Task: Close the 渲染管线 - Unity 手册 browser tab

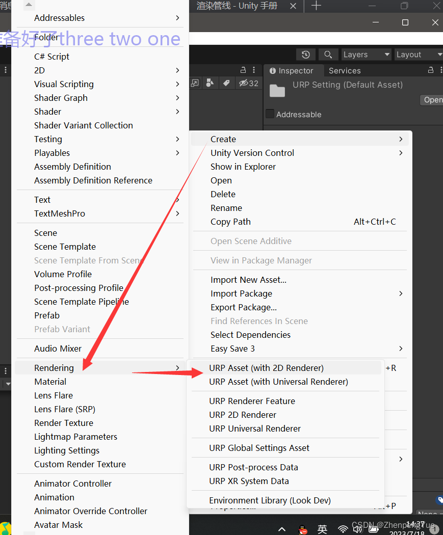Action: 293,6
